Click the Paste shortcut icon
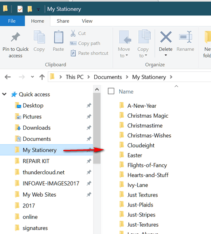Viewport: 211px width, 234px height. [x=73, y=53]
